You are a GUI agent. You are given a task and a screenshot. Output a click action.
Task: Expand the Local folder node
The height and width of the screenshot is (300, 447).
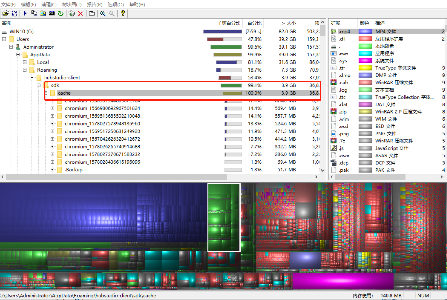coord(25,62)
